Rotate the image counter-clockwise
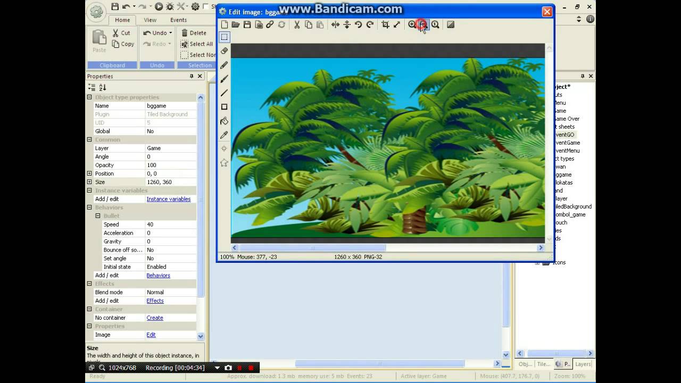This screenshot has width=681, height=383. tap(358, 24)
